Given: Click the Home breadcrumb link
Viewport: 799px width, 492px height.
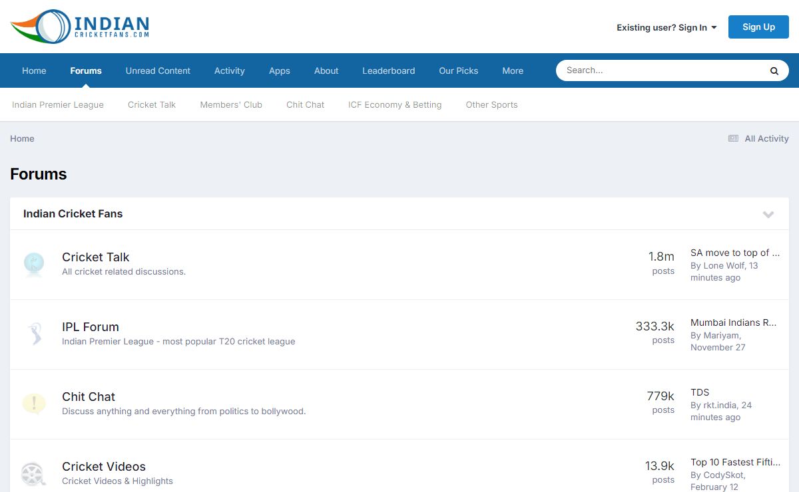Looking at the screenshot, I should [22, 138].
